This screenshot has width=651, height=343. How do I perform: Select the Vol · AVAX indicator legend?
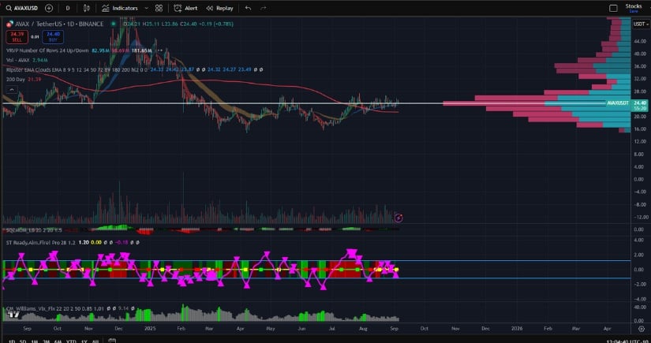[17, 60]
